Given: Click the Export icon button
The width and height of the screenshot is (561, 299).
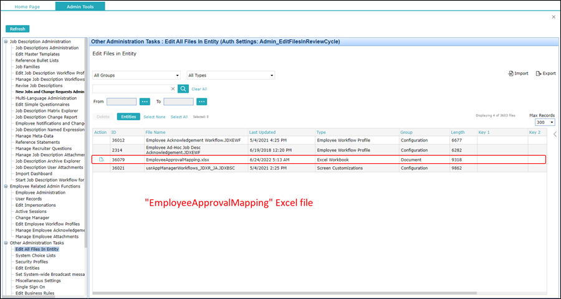Looking at the screenshot, I should coord(545,74).
